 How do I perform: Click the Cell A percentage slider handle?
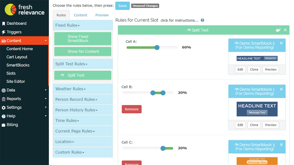click(x=157, y=47)
